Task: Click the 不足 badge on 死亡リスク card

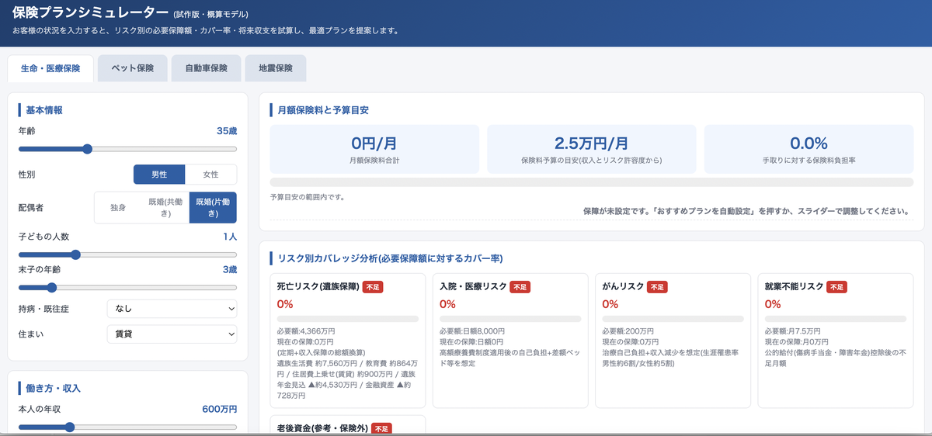Action: pos(373,287)
